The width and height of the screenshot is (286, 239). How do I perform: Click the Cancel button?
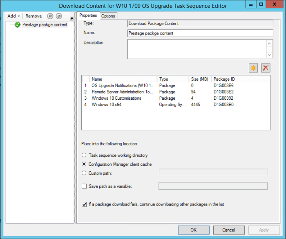click(229, 230)
